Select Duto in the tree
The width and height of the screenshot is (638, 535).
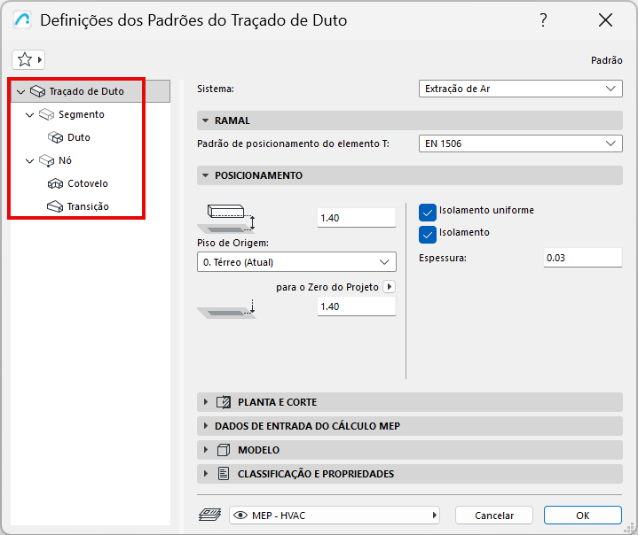click(x=79, y=137)
